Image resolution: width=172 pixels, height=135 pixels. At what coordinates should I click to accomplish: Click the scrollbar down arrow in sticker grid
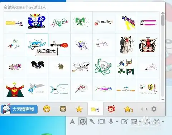[163, 99]
